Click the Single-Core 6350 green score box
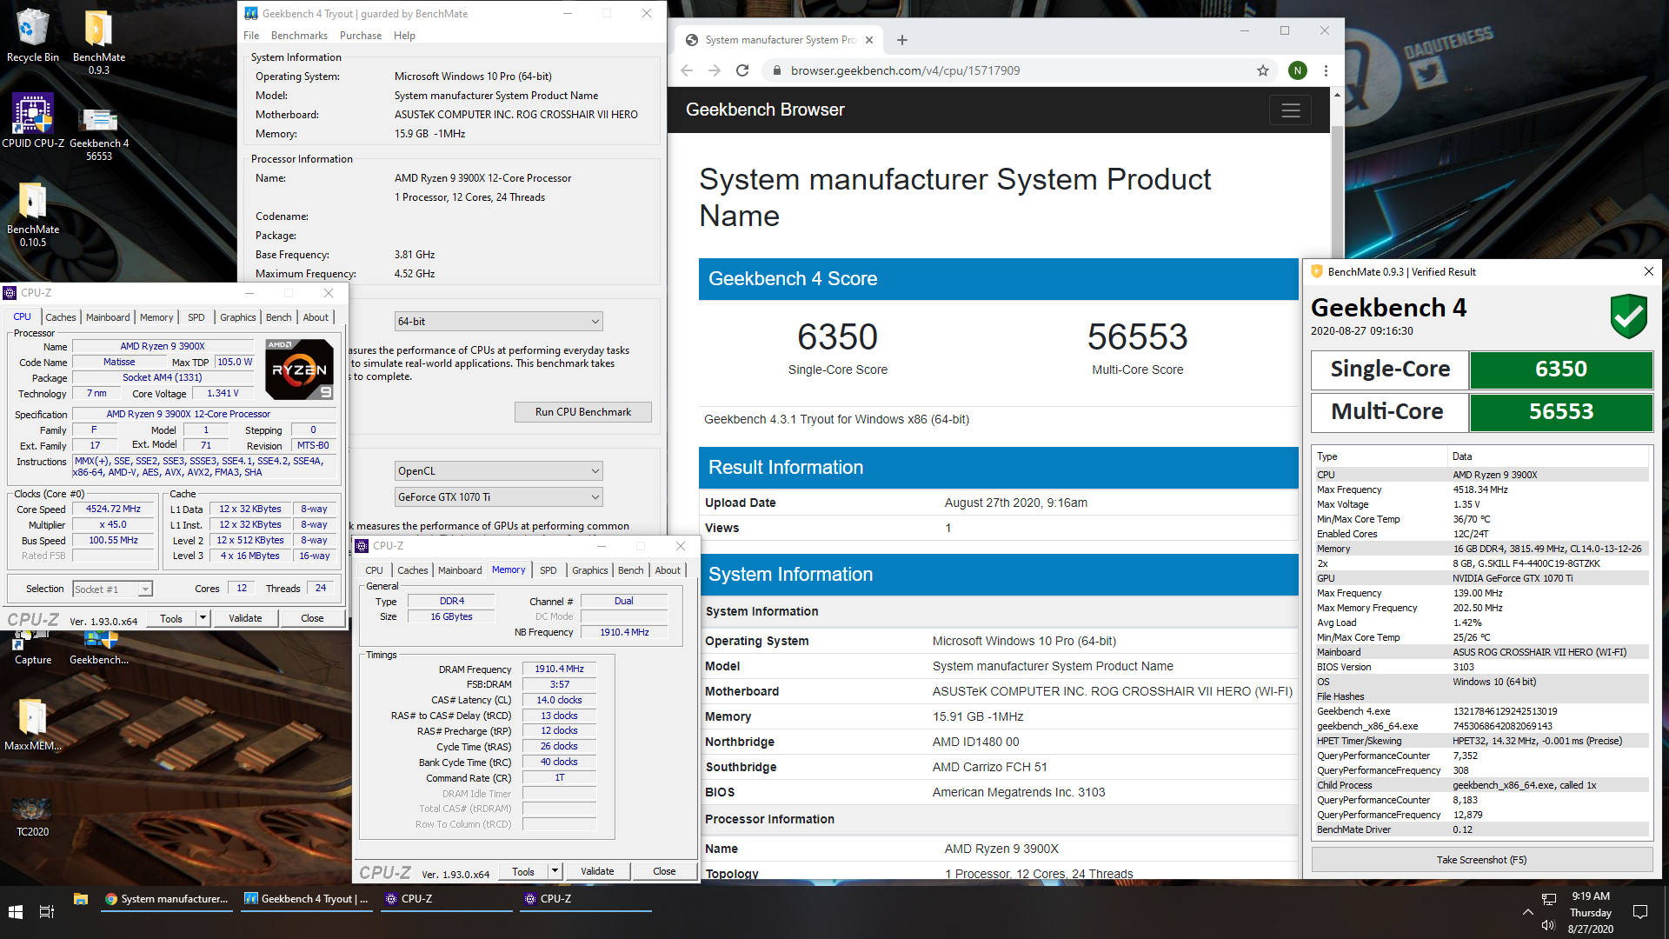The height and width of the screenshot is (939, 1669). (1561, 370)
